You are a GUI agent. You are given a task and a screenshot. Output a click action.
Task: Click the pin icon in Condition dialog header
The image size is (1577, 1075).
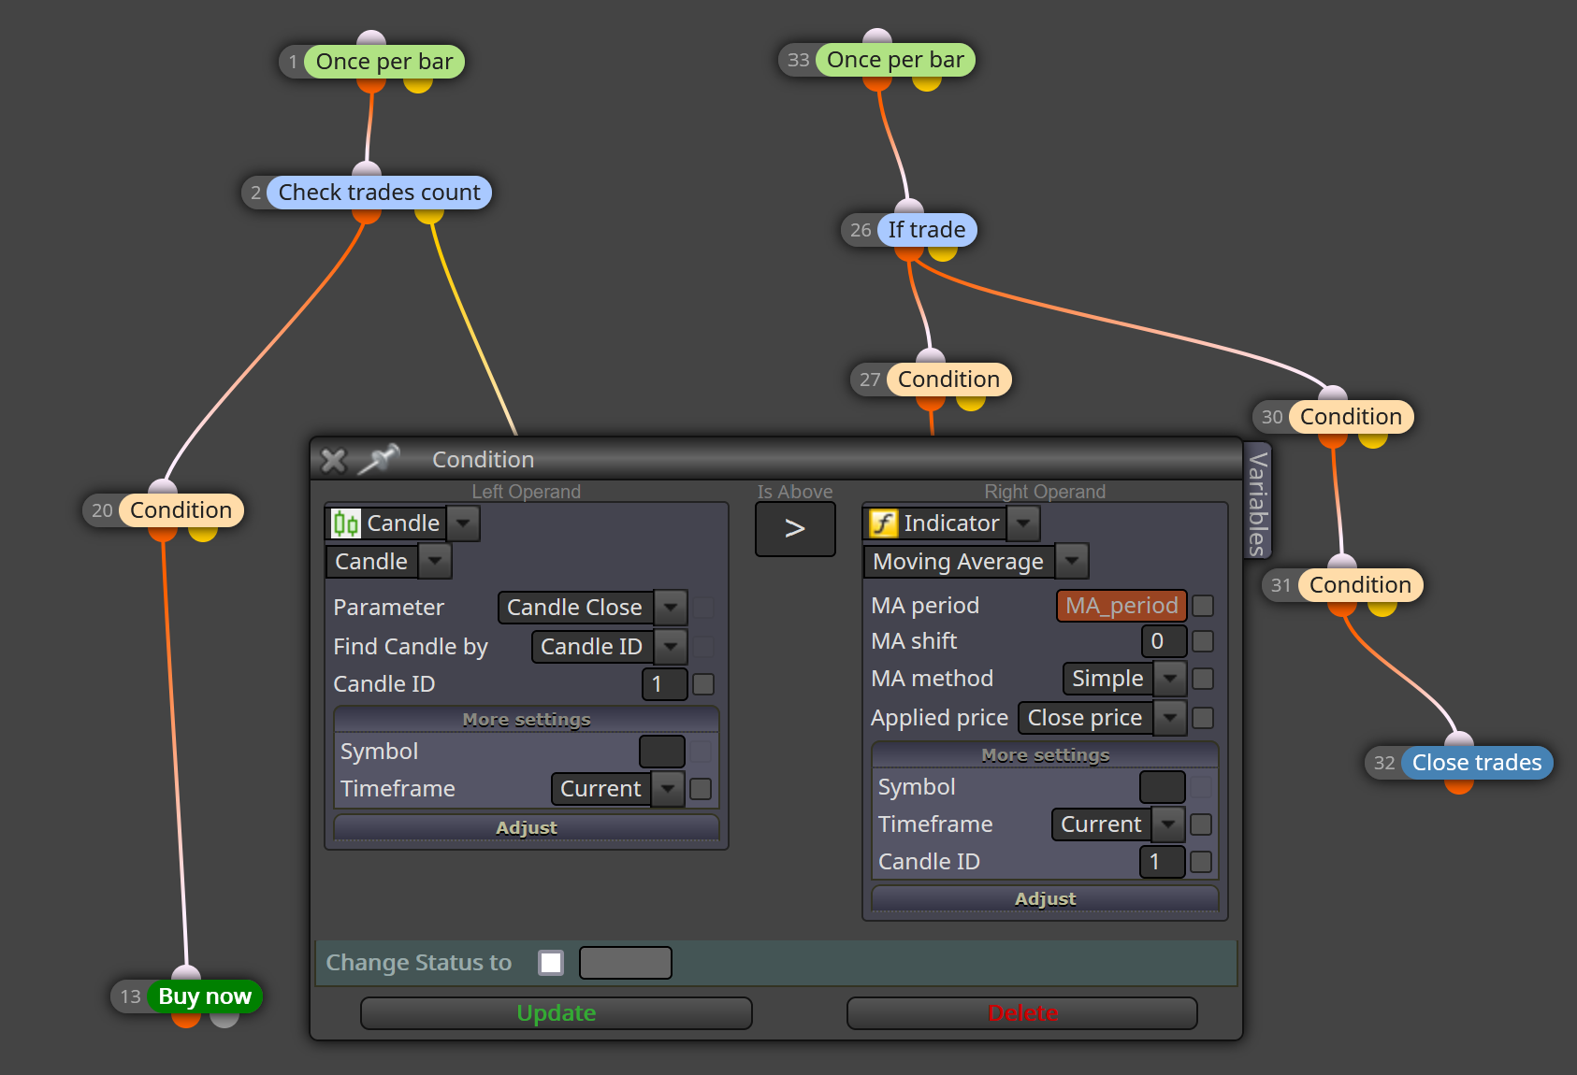[379, 459]
